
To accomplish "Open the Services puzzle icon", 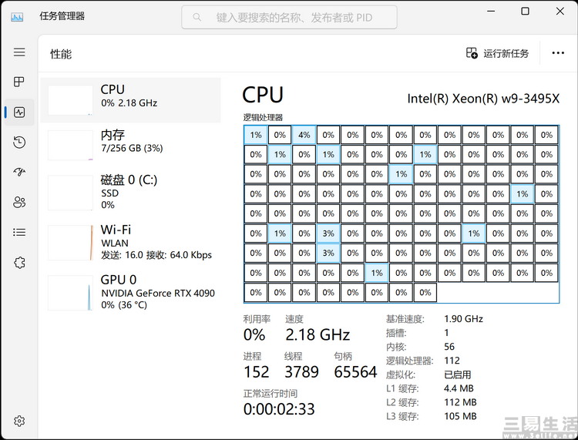I will (x=19, y=262).
